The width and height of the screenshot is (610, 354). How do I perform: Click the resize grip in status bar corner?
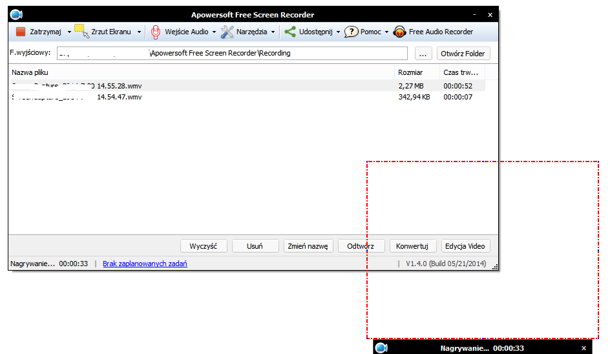(x=495, y=267)
